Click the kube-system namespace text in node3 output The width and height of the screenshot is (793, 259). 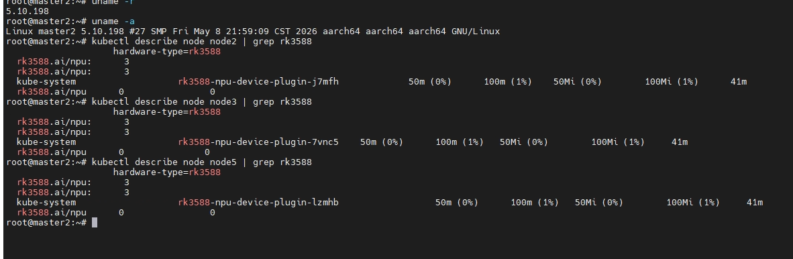tap(46, 142)
